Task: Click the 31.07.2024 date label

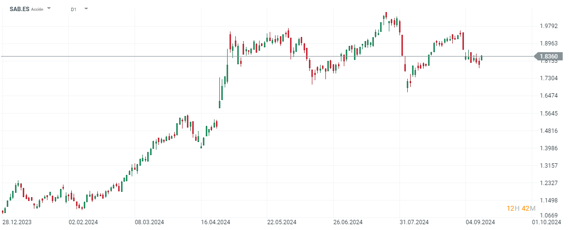Action: pos(415,222)
